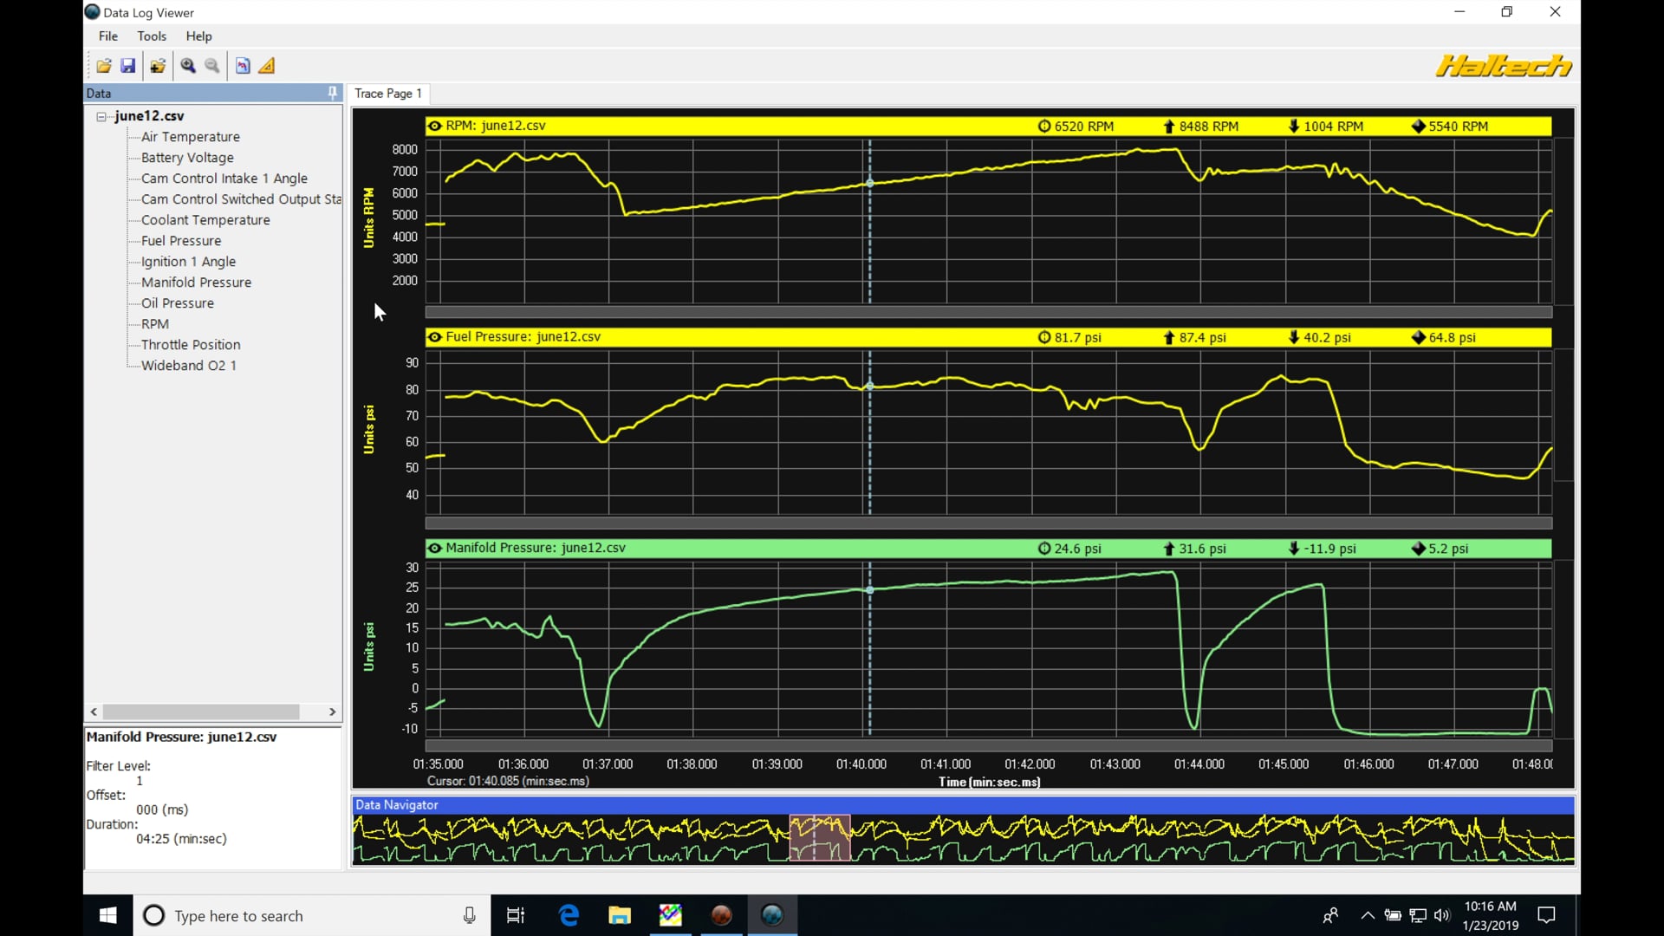1664x936 pixels.
Task: Select the Trace Page 1 tab
Action: click(x=388, y=94)
